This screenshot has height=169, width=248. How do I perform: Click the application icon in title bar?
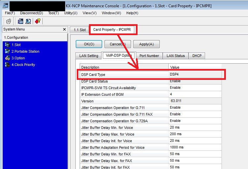[6, 6]
